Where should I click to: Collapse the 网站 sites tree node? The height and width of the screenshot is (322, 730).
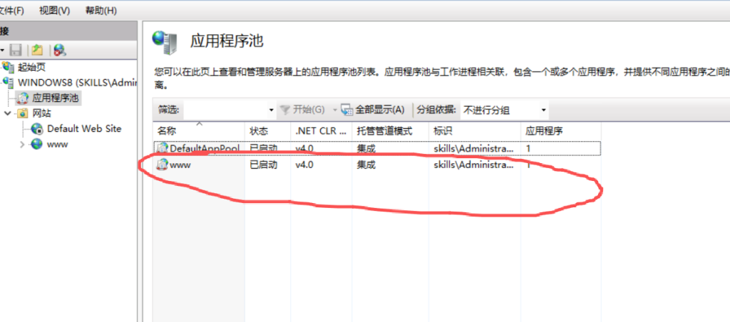pos(8,113)
